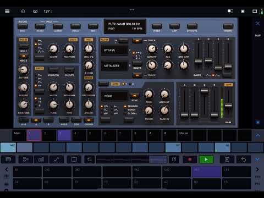The width and height of the screenshot is (264, 198).
Task: Click the SEQ button
Action: 76,120
